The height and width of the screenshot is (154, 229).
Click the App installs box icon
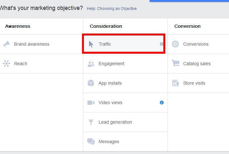[x=91, y=83]
